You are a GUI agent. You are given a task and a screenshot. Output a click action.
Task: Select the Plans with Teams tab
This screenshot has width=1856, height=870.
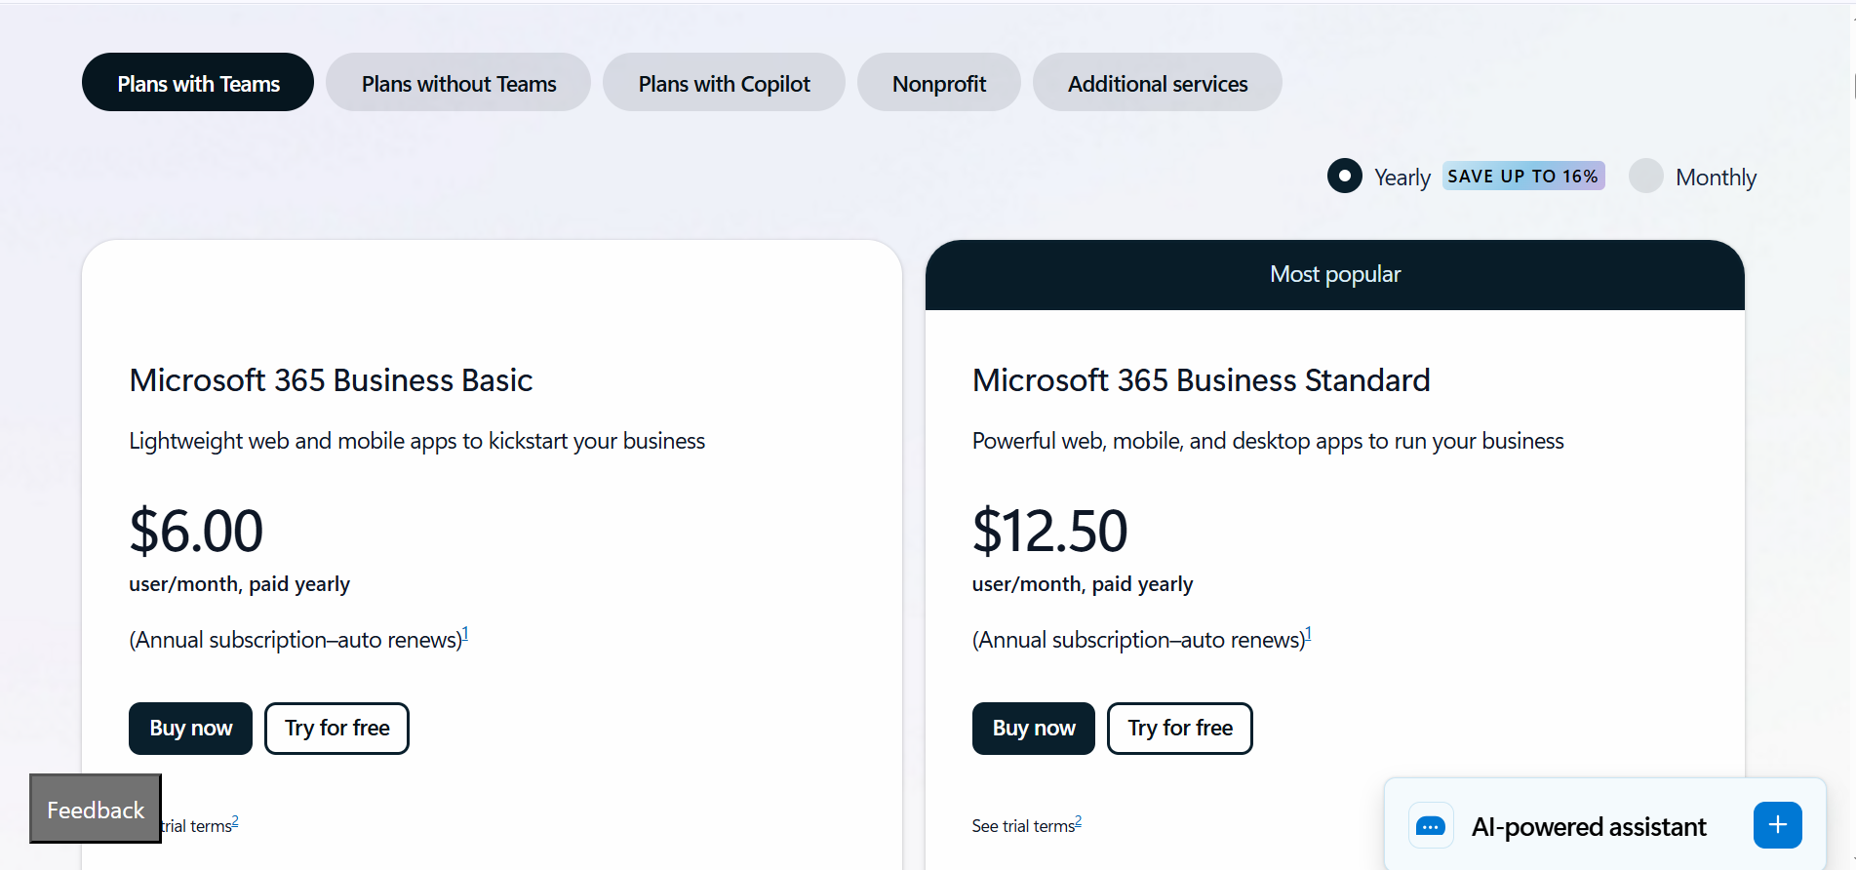click(198, 83)
